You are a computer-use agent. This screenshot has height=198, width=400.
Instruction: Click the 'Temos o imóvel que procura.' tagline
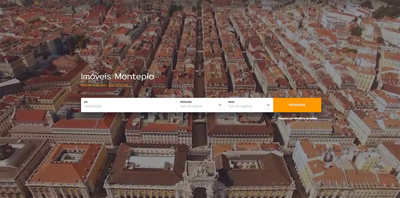coord(105,85)
